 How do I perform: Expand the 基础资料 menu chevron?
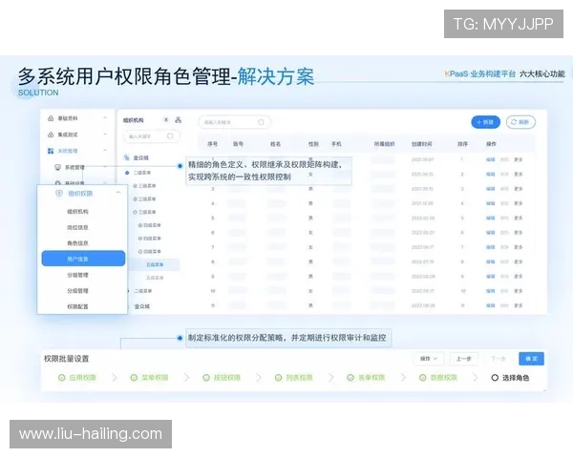click(105, 118)
